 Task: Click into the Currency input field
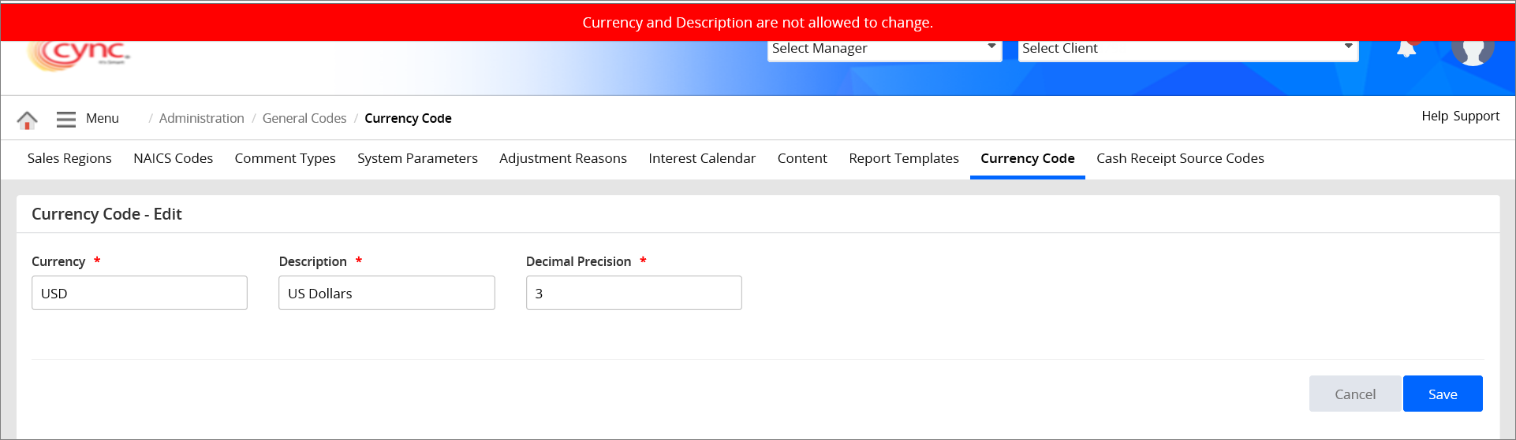[140, 293]
